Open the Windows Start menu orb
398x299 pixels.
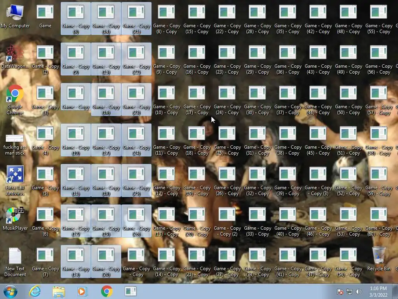coord(10,291)
